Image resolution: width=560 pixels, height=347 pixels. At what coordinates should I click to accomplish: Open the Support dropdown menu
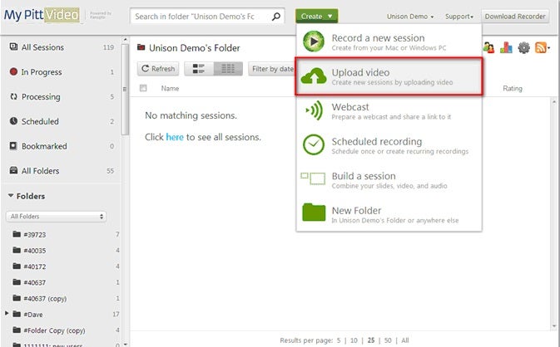coord(459,17)
